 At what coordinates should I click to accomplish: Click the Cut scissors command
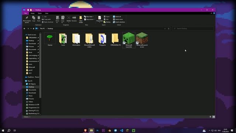tap(44, 17)
